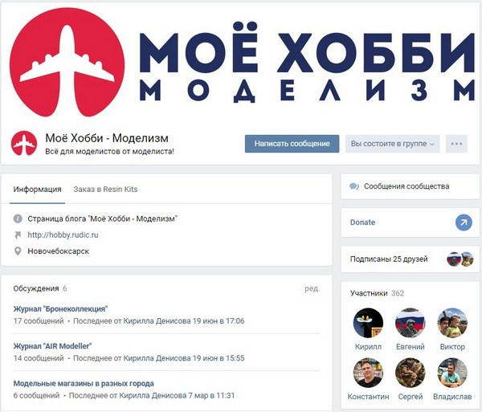Click the location pin icon near Новочебоксарск

coord(18,251)
